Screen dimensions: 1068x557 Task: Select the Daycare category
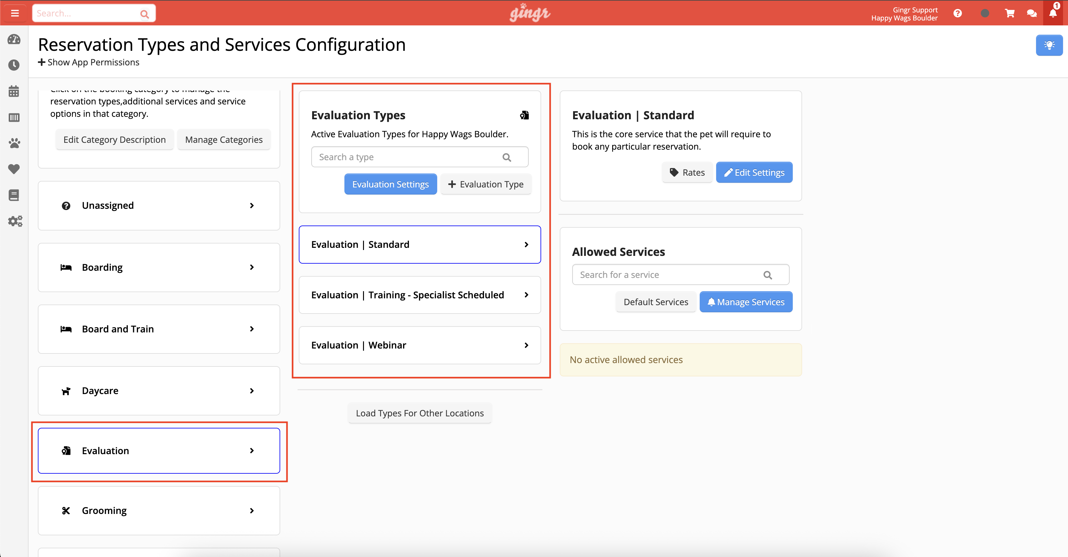[x=159, y=391]
